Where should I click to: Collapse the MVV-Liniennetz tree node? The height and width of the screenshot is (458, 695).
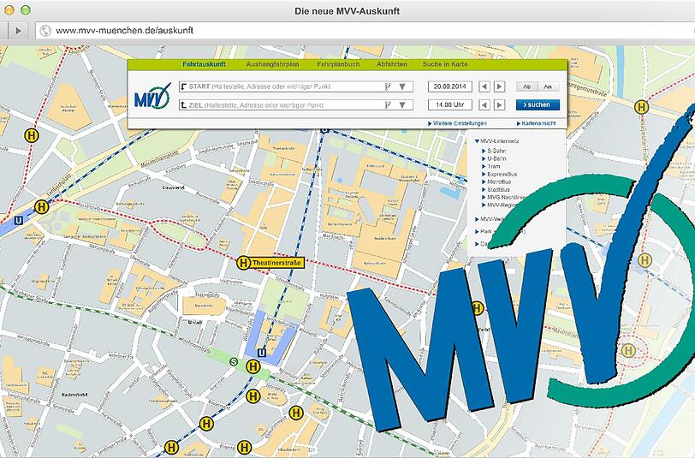tap(477, 141)
